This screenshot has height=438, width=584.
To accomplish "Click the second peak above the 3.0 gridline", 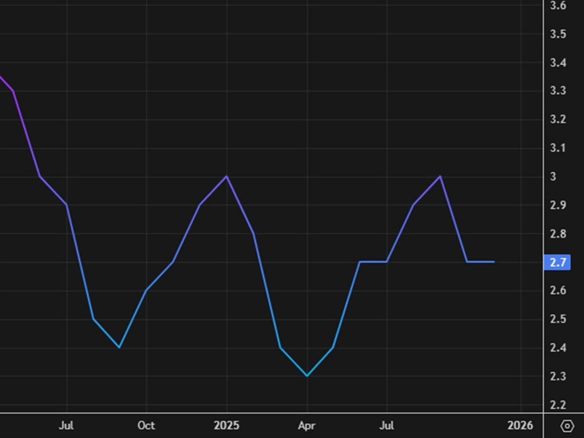I will tap(439, 176).
